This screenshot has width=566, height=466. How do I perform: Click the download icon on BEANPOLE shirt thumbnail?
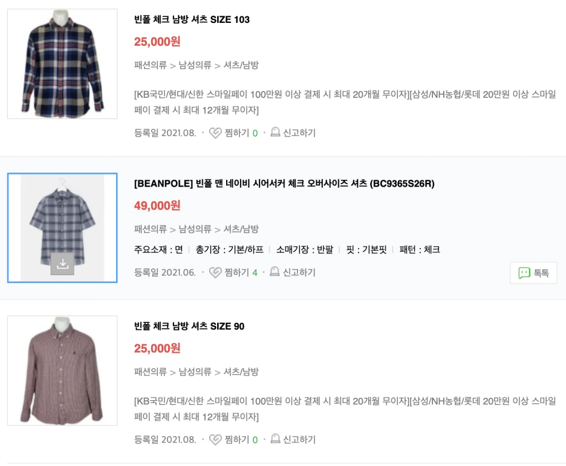62,263
